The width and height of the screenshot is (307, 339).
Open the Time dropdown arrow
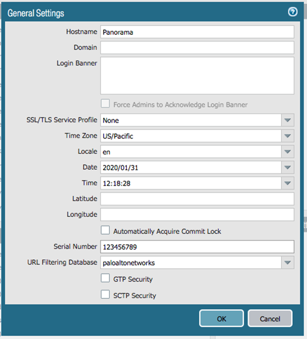click(288, 183)
